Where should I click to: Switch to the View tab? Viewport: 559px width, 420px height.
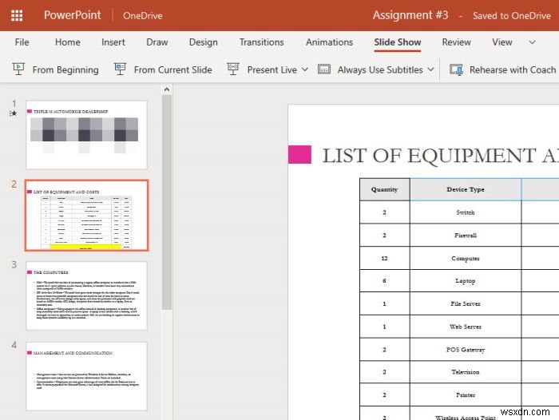pos(502,42)
